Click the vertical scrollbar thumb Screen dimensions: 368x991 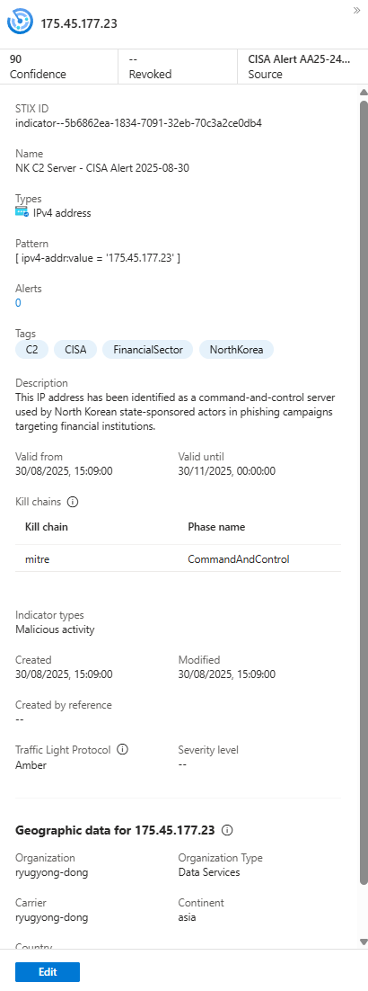[x=363, y=492]
